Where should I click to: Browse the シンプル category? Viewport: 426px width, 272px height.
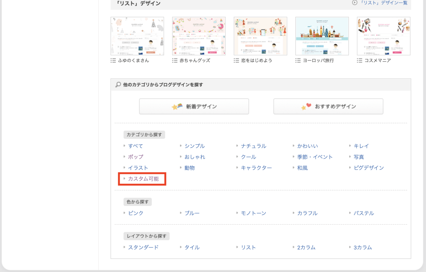coord(195,146)
